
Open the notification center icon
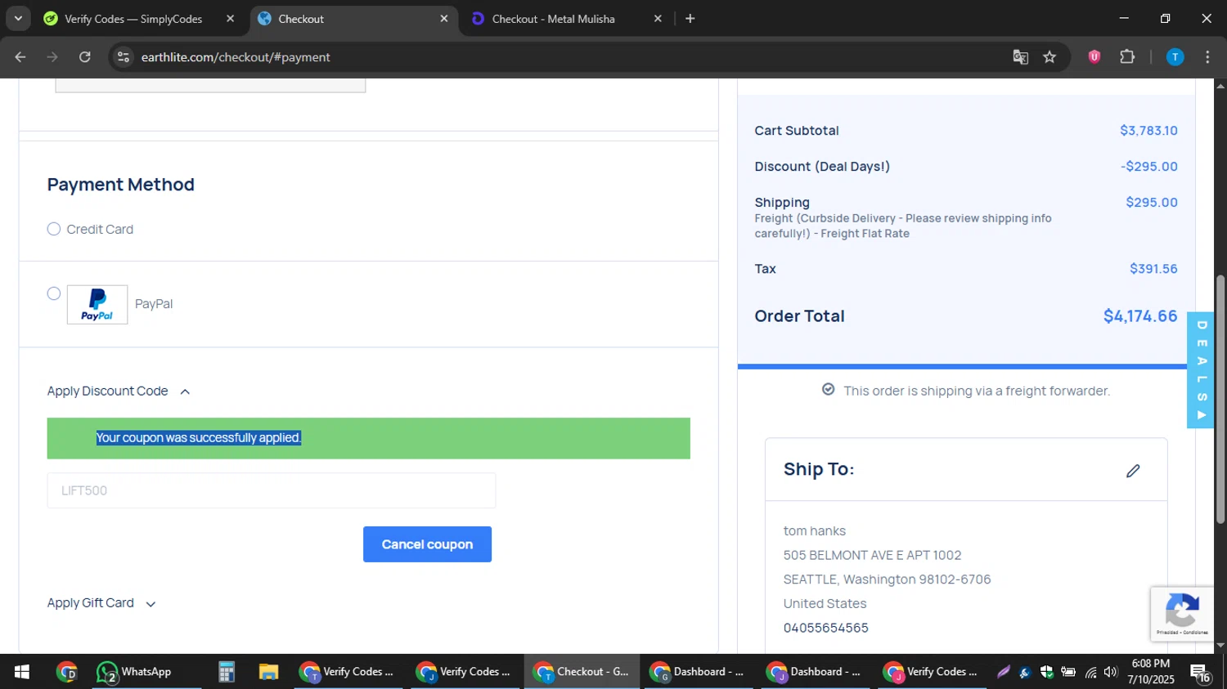coord(1200,672)
